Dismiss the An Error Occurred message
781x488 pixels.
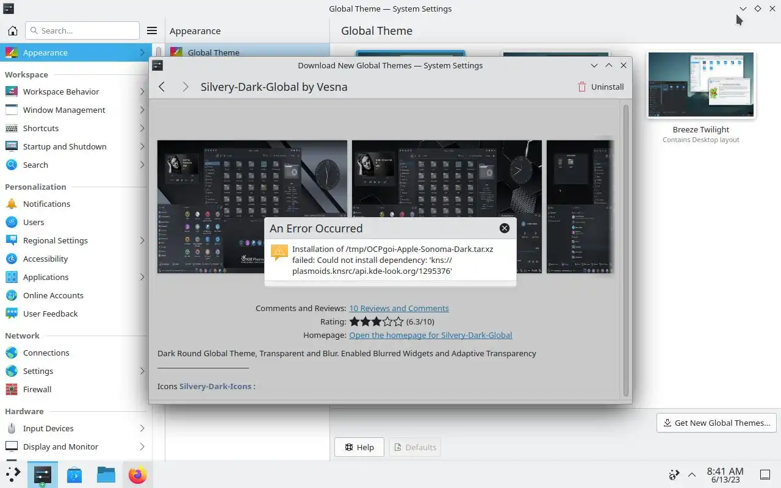(x=505, y=228)
